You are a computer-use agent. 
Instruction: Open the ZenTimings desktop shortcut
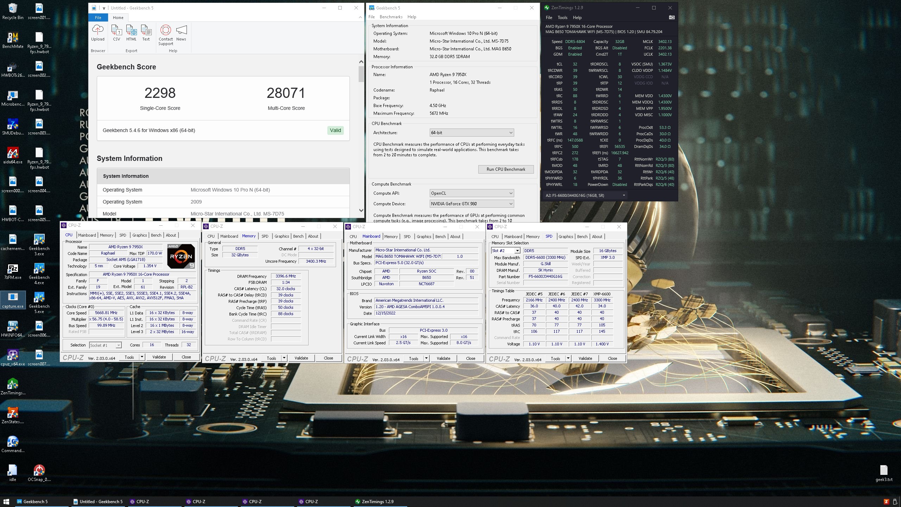coord(13,387)
